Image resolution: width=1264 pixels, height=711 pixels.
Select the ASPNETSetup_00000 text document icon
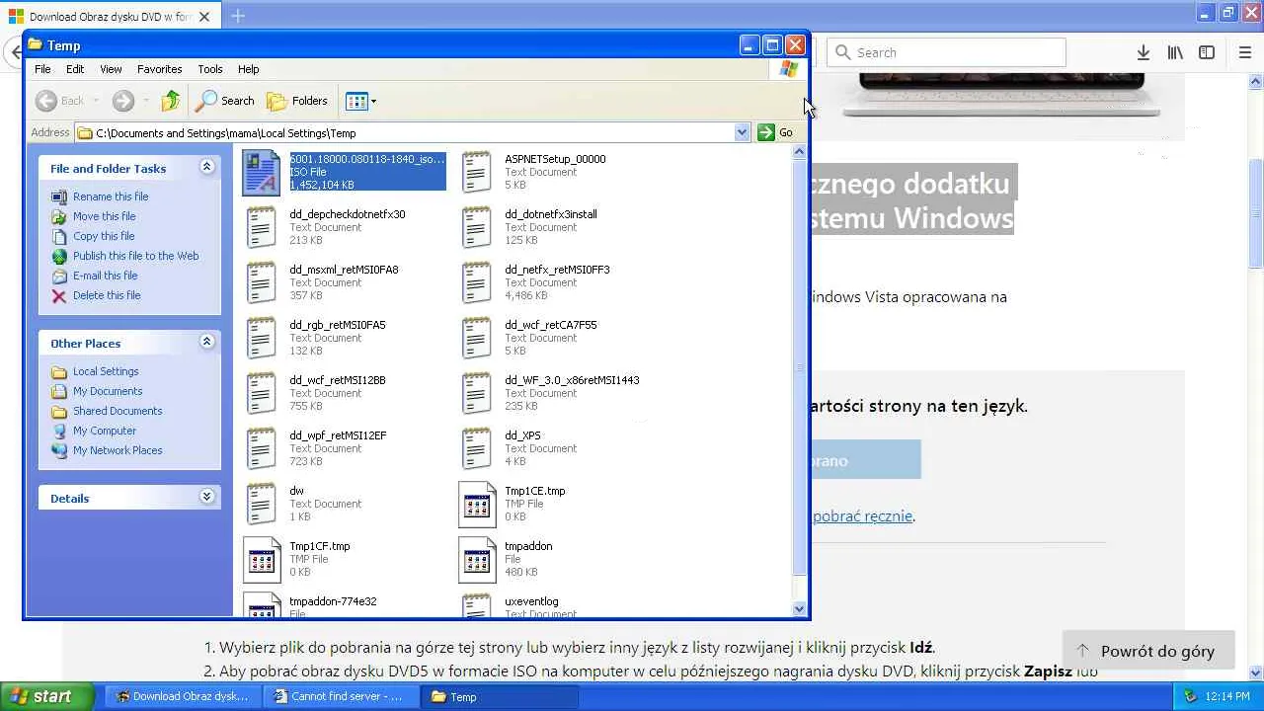[477, 172]
